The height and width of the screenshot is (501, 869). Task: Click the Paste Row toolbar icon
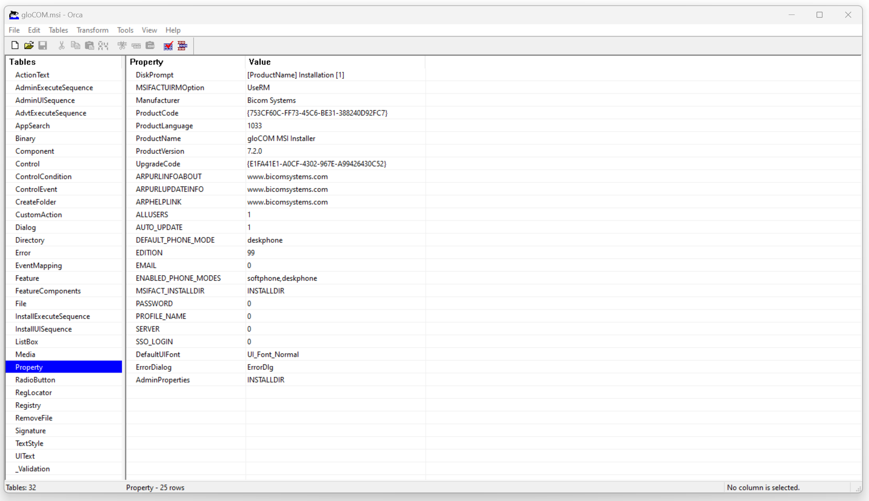(150, 45)
